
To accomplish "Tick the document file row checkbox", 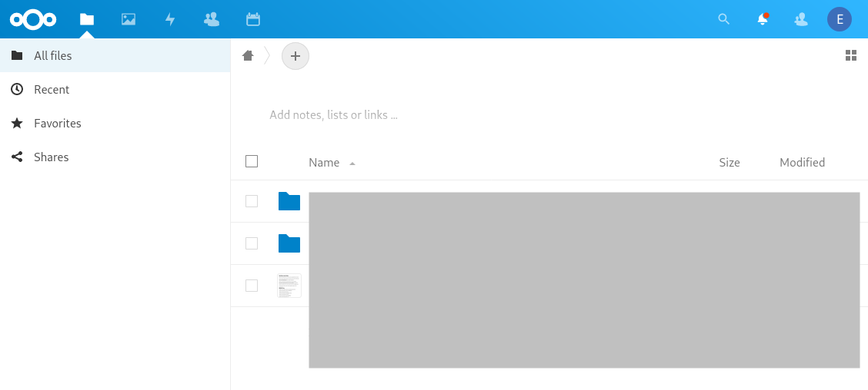I will pos(252,286).
